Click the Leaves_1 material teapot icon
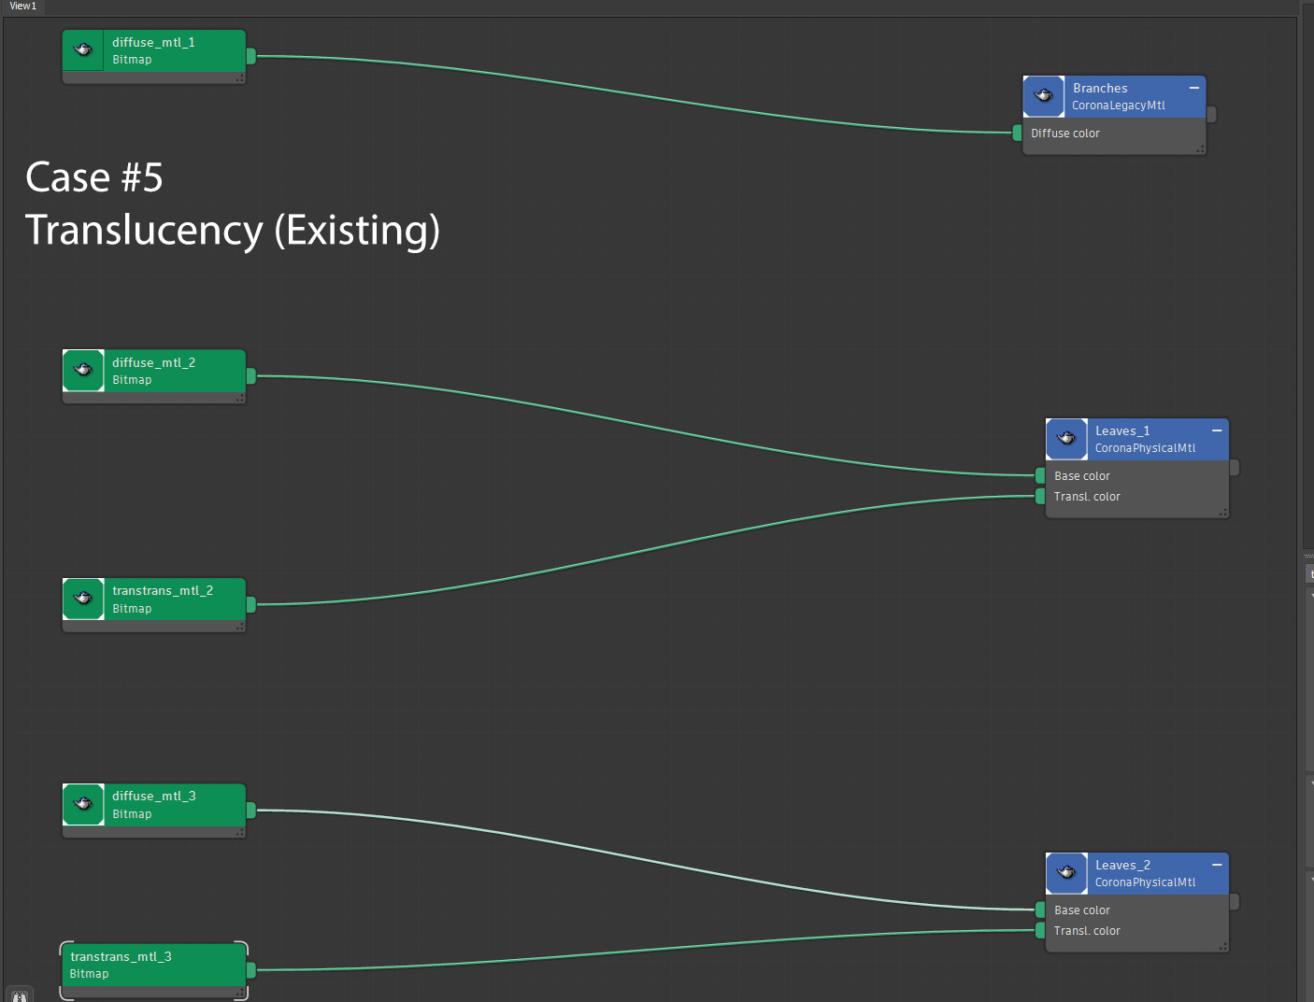 click(1066, 439)
